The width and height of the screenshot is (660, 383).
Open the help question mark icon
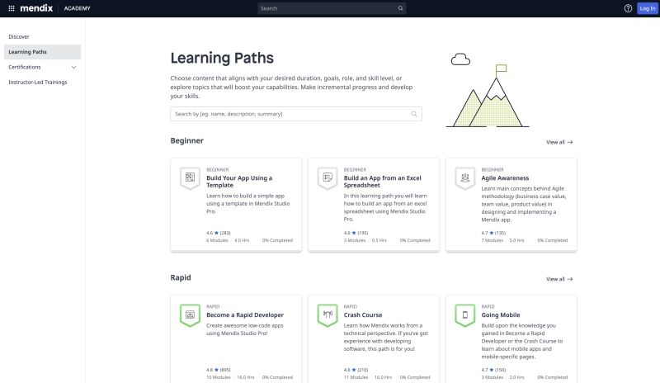[x=628, y=8]
